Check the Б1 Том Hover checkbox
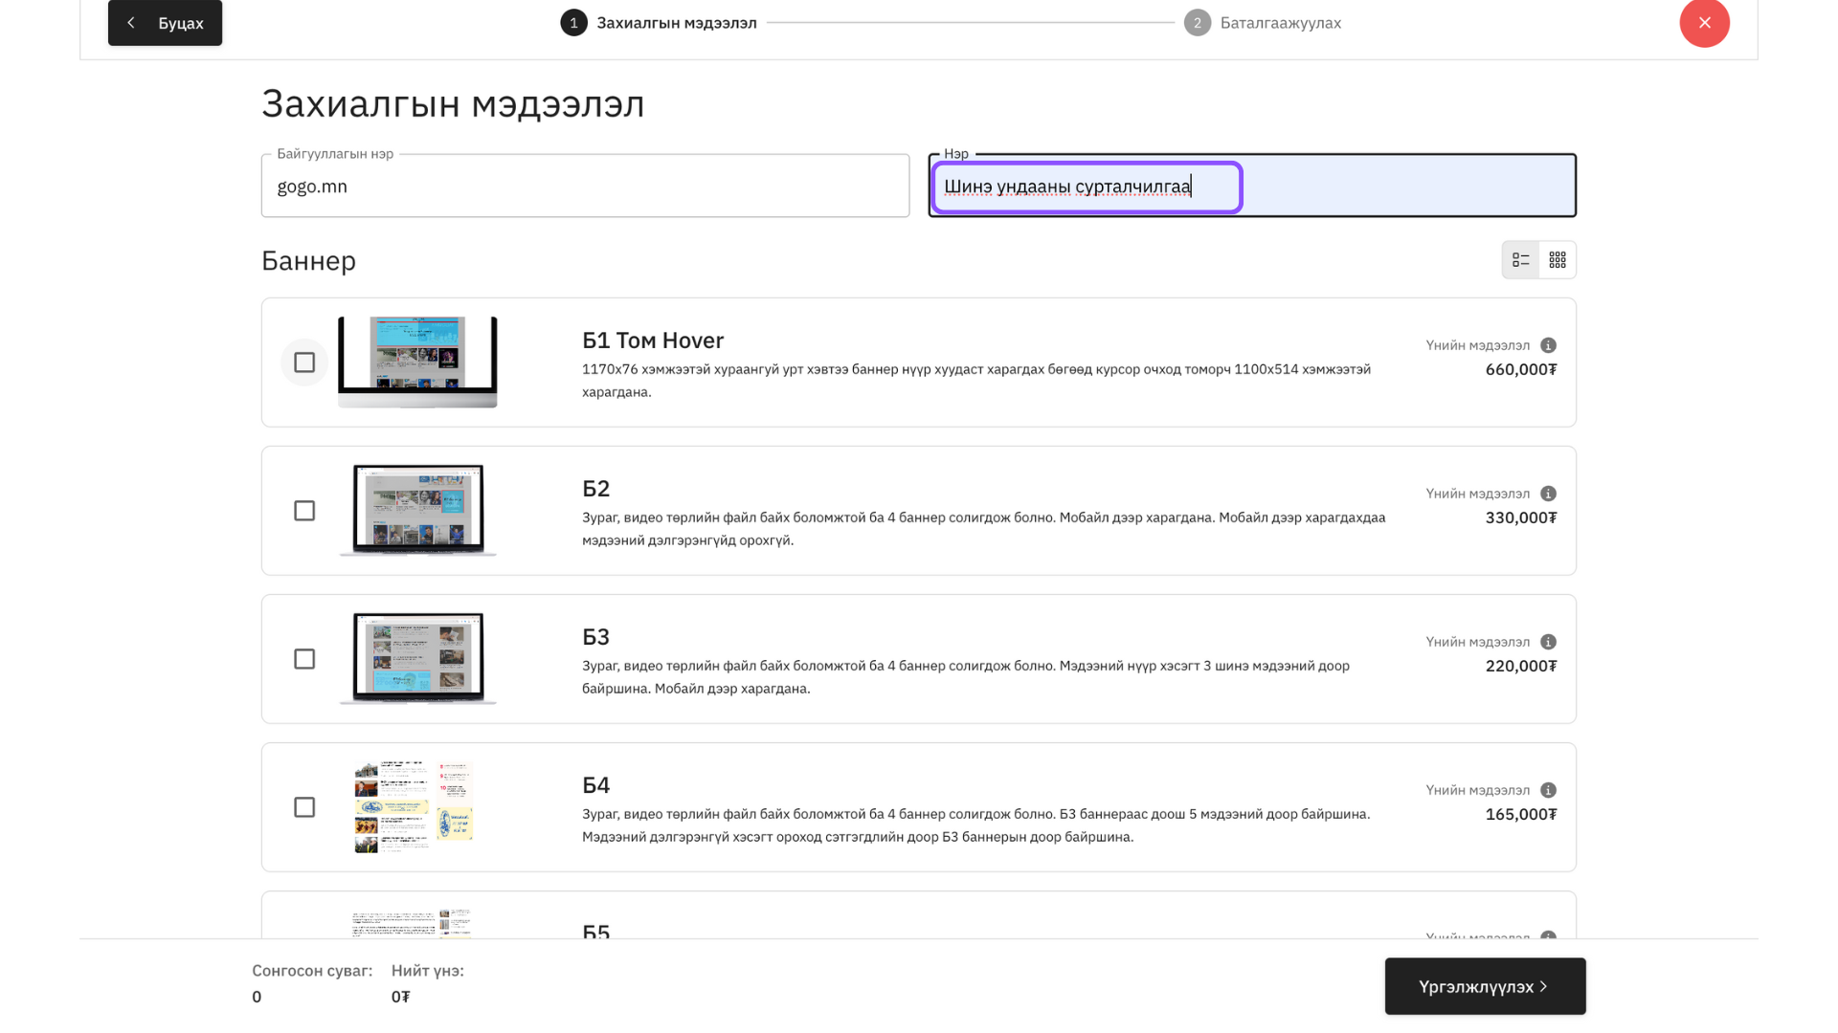 (x=304, y=363)
